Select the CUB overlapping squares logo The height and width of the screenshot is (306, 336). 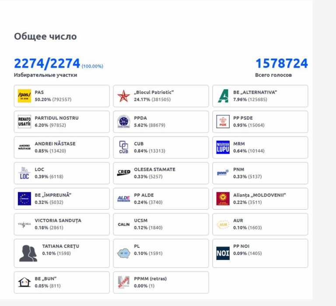pos(124,147)
